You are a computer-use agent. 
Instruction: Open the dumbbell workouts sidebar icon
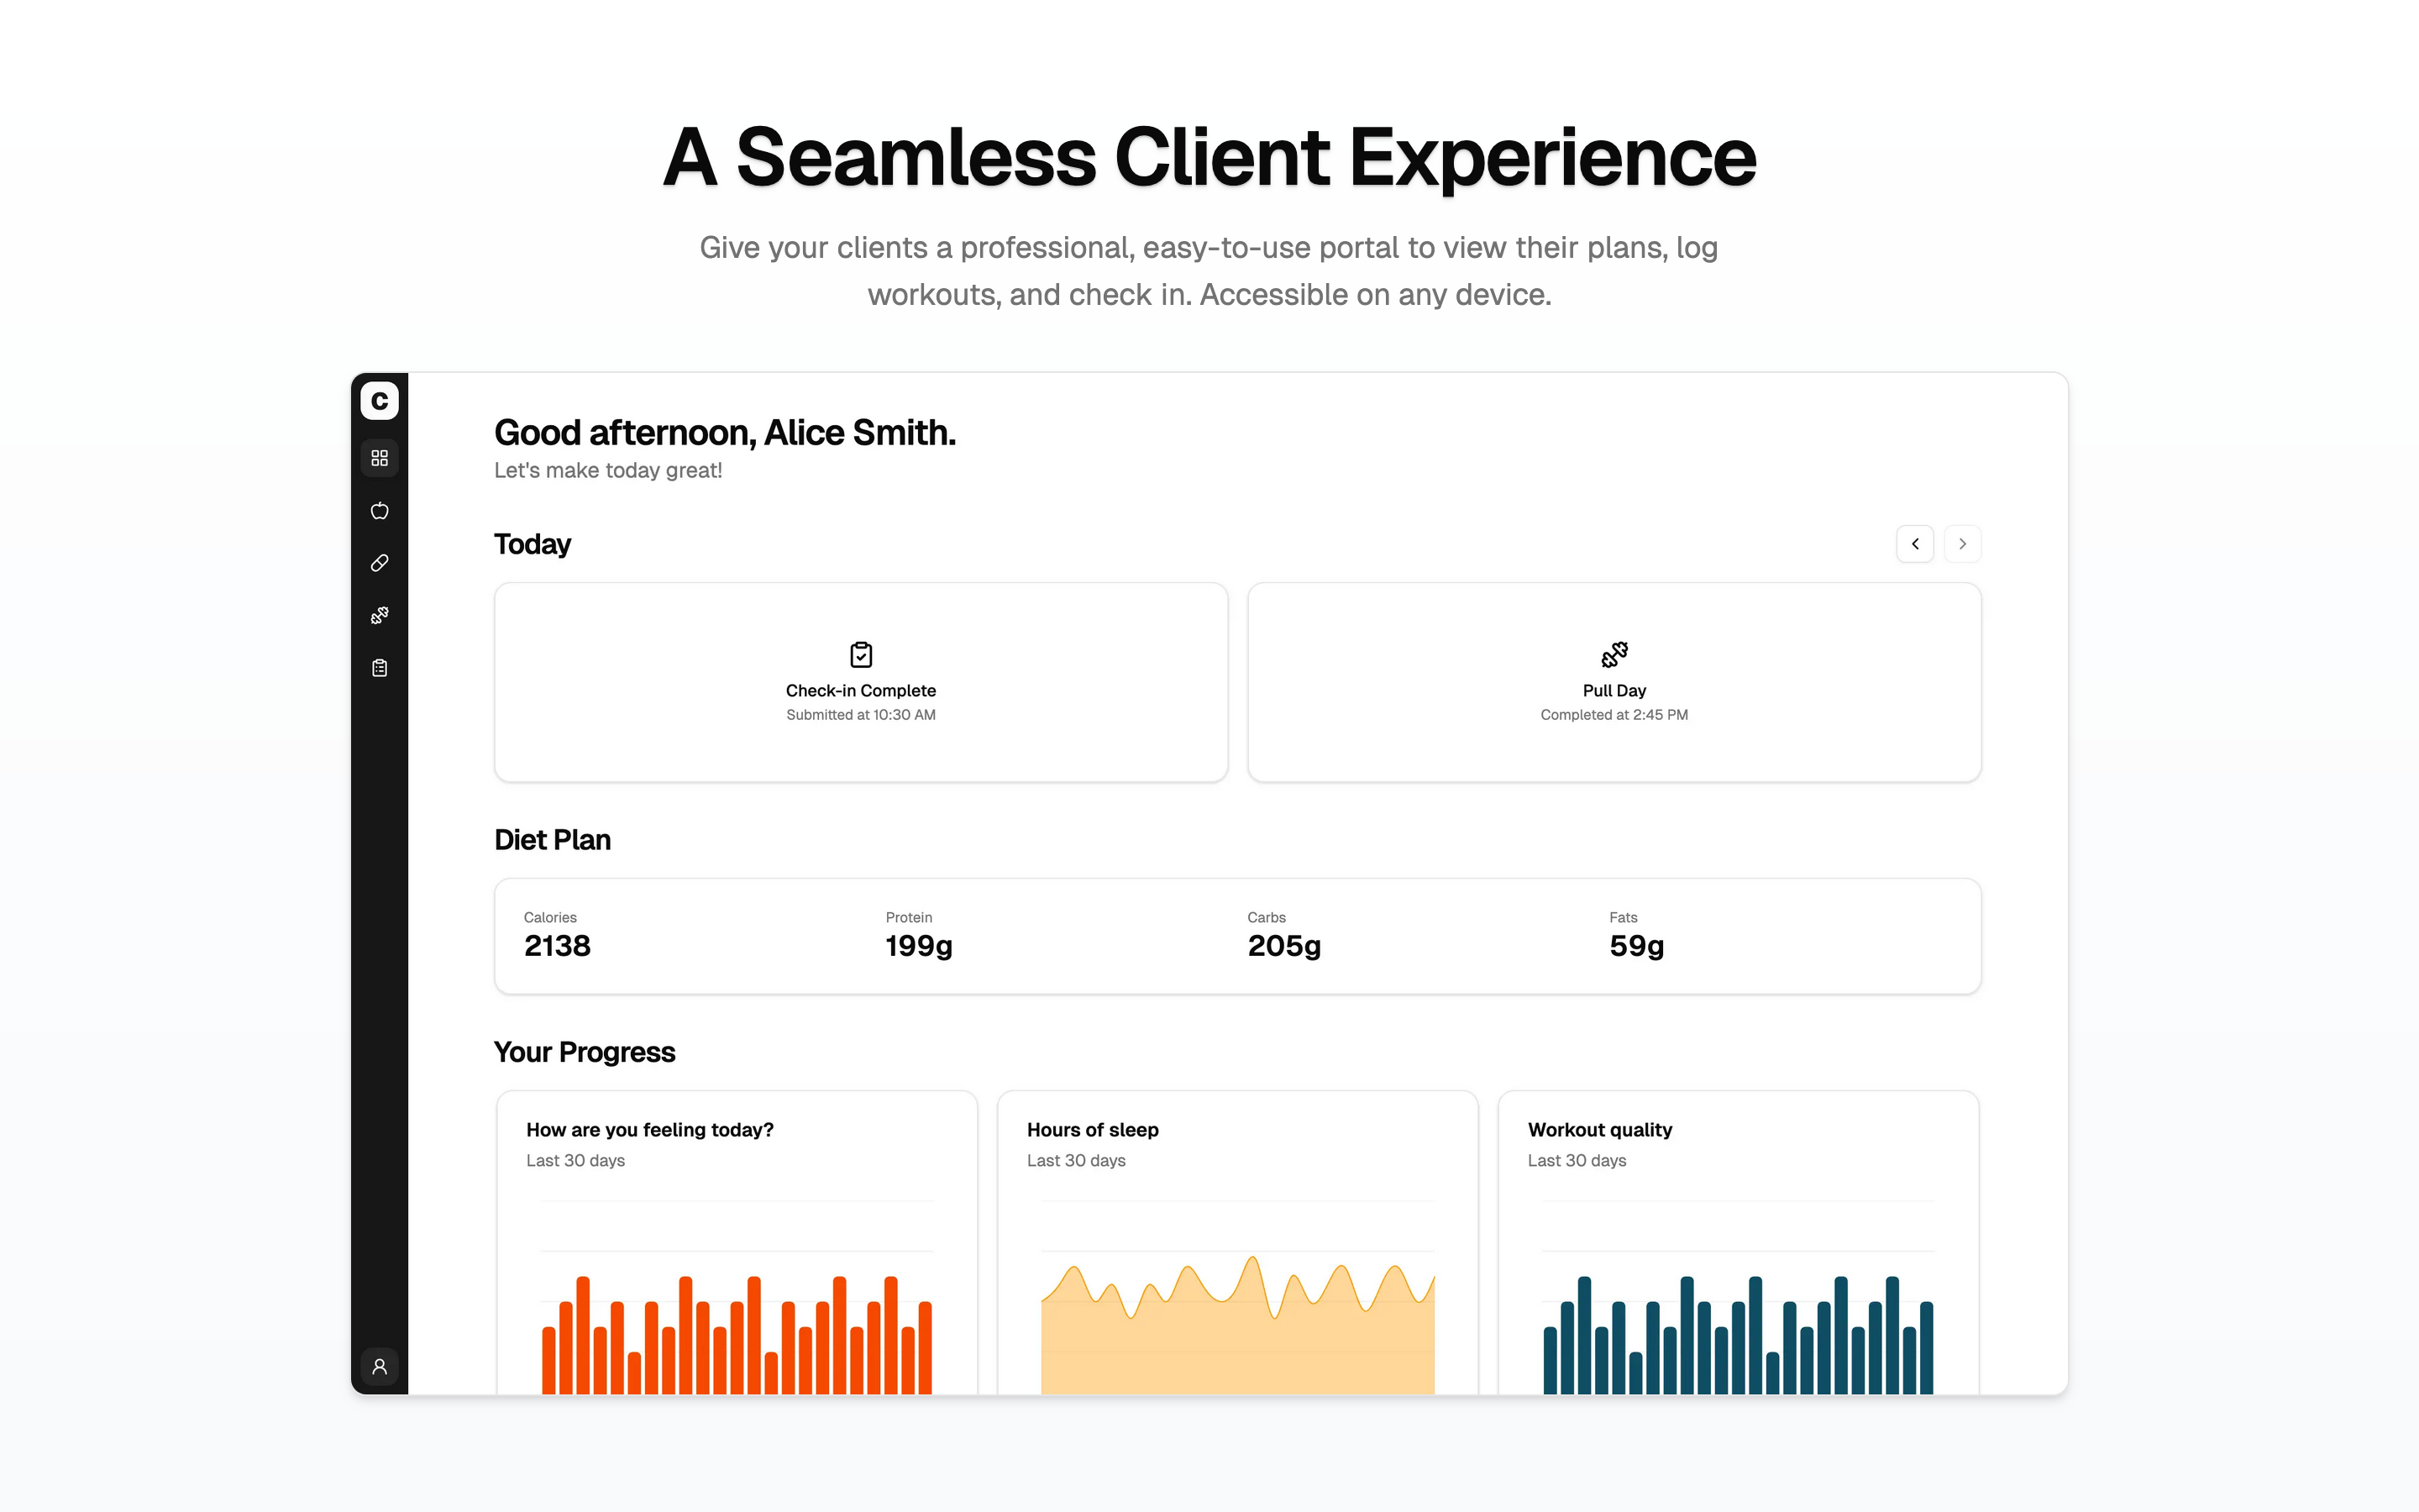click(379, 616)
